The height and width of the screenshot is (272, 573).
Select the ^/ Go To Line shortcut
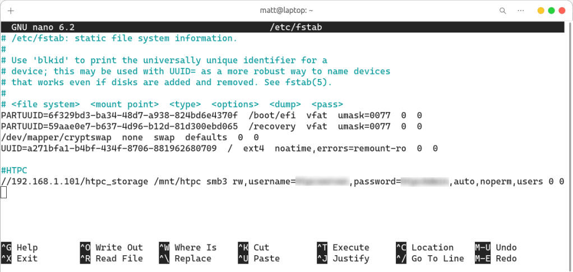(430, 259)
